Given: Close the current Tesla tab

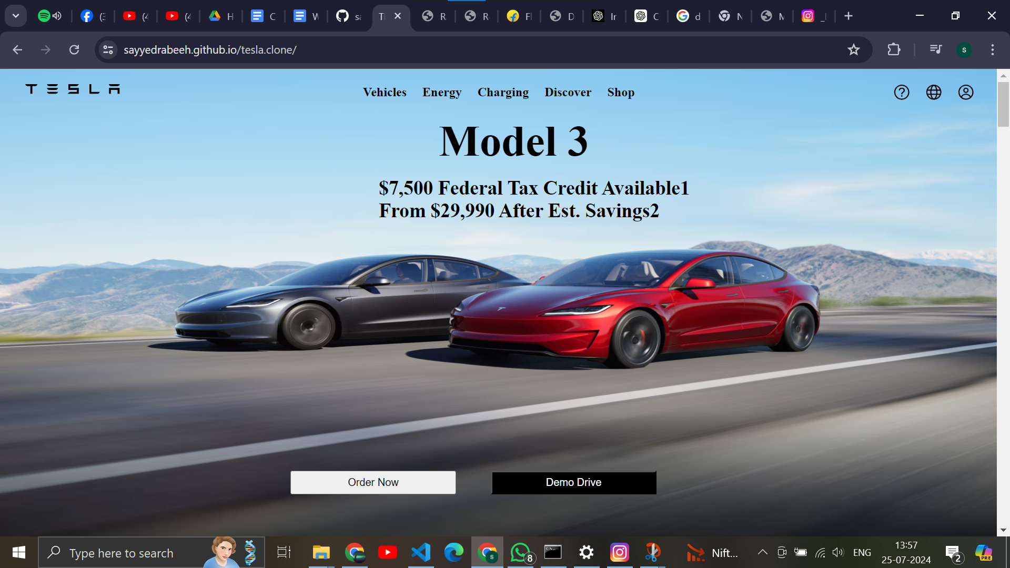Looking at the screenshot, I should (398, 16).
